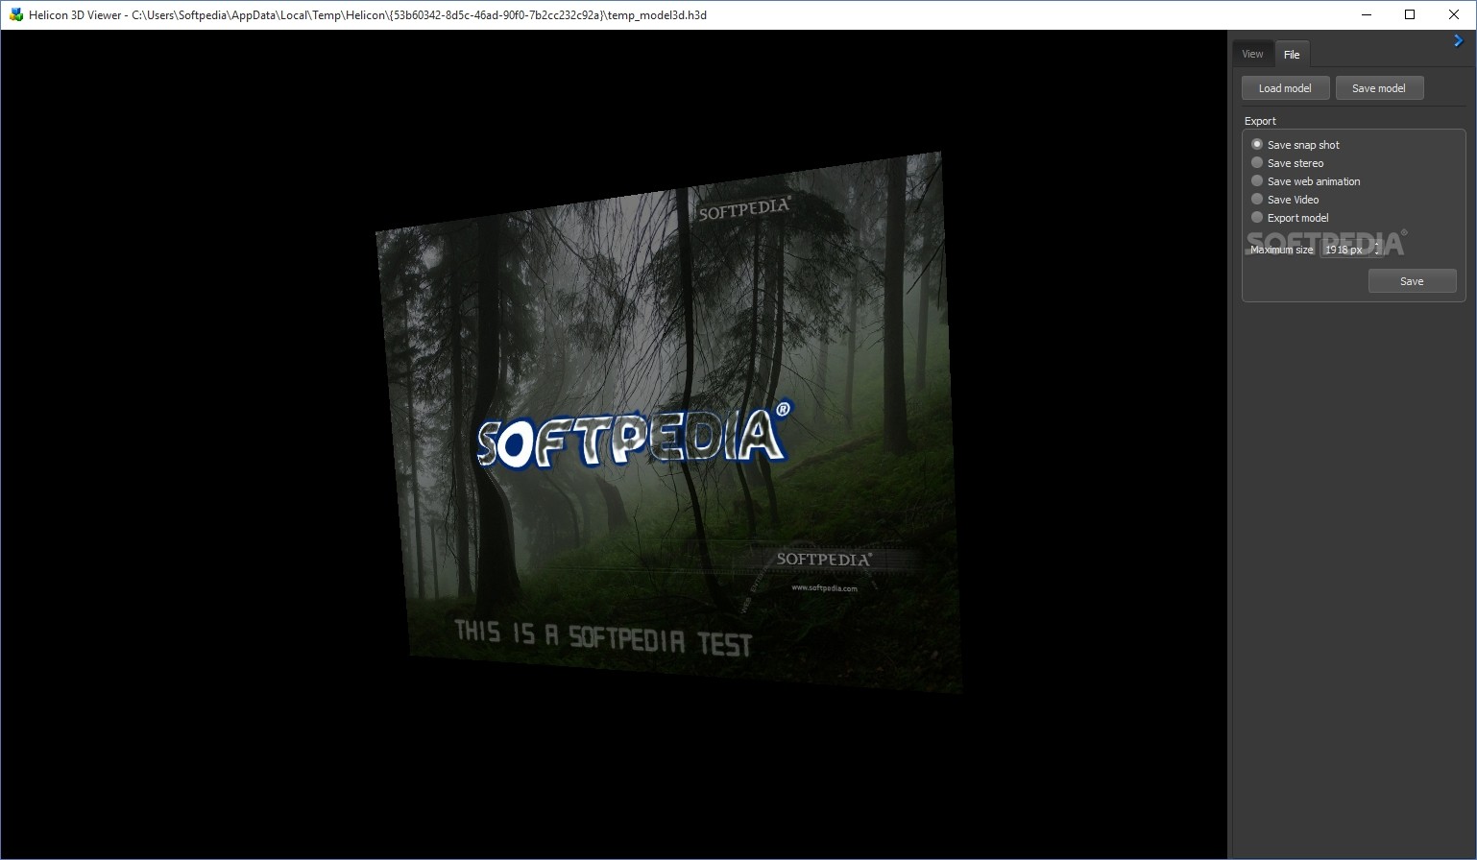Screen dimensions: 1477x860
Task: Collapse the side panel with the blue chevron
Action: pos(1458,41)
